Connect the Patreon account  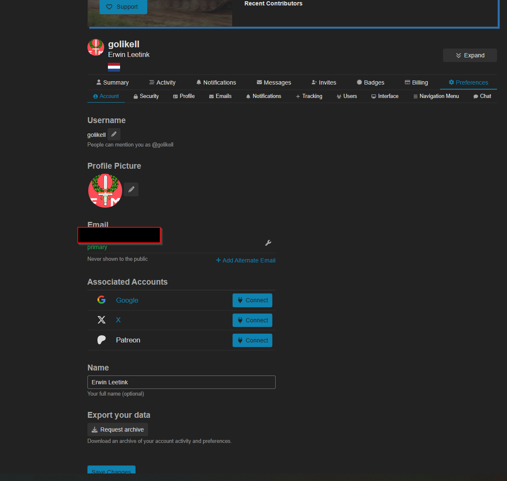[252, 340]
